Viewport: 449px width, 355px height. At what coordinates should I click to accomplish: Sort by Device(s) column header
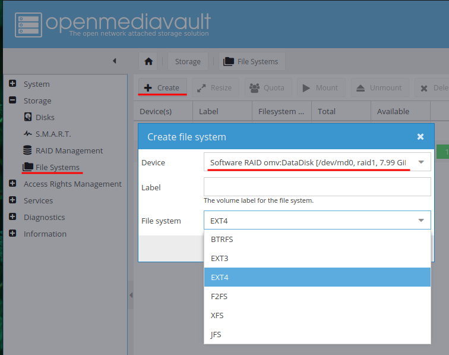coord(163,111)
